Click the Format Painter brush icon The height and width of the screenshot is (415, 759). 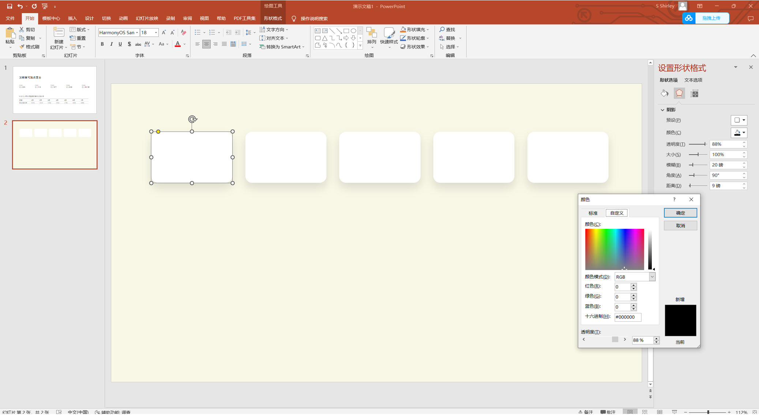22,47
